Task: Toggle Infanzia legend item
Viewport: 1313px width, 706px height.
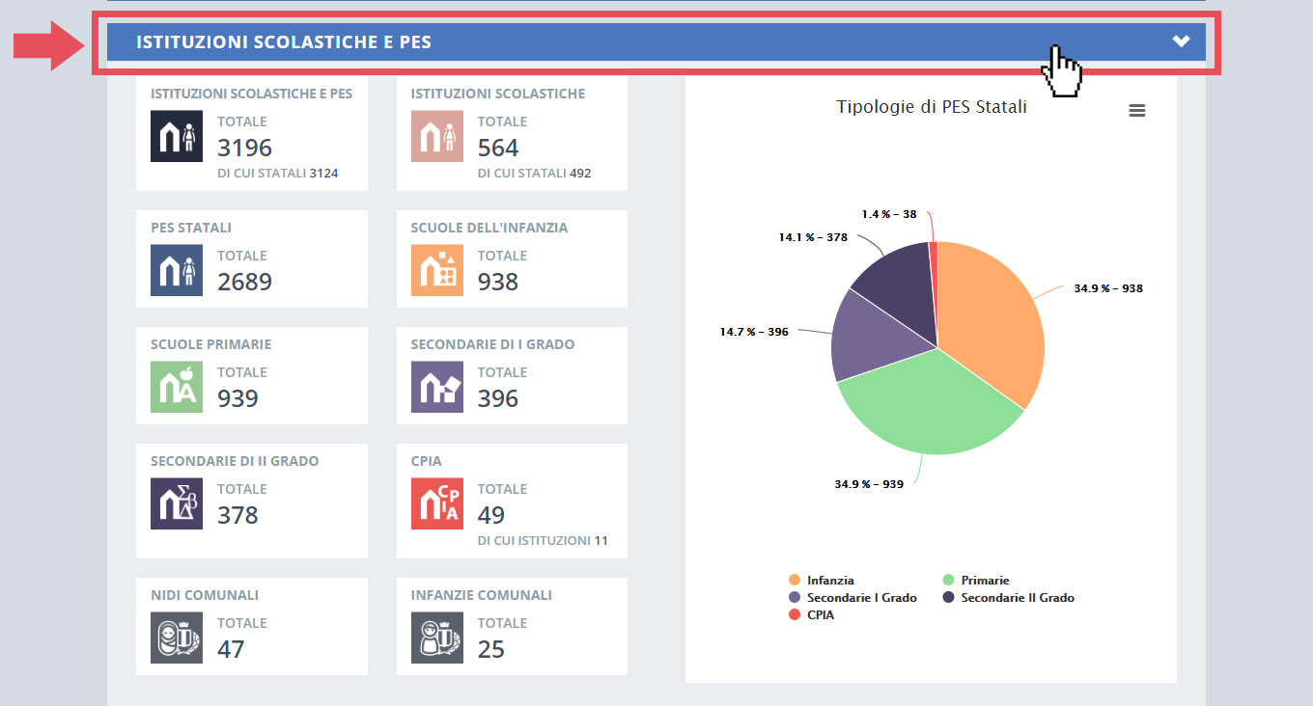Action: 822,581
